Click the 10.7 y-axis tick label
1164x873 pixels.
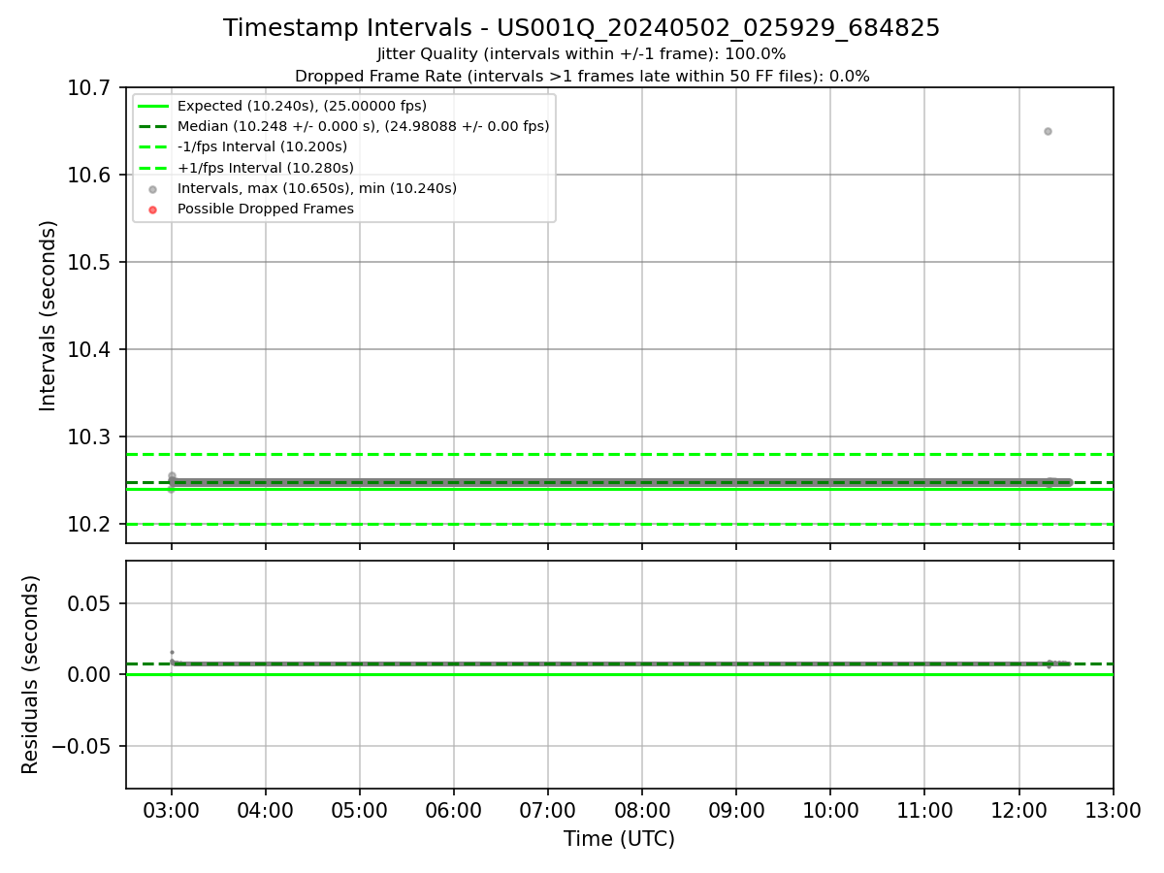point(88,88)
